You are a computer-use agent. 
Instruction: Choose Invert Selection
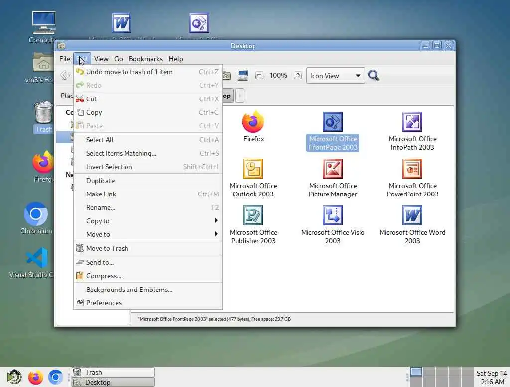(x=148, y=167)
